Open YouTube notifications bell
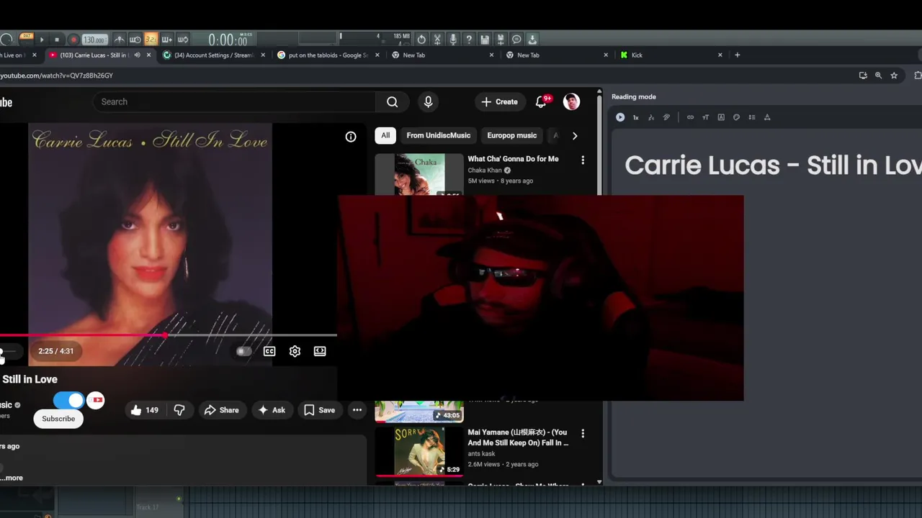This screenshot has width=922, height=518. point(542,101)
